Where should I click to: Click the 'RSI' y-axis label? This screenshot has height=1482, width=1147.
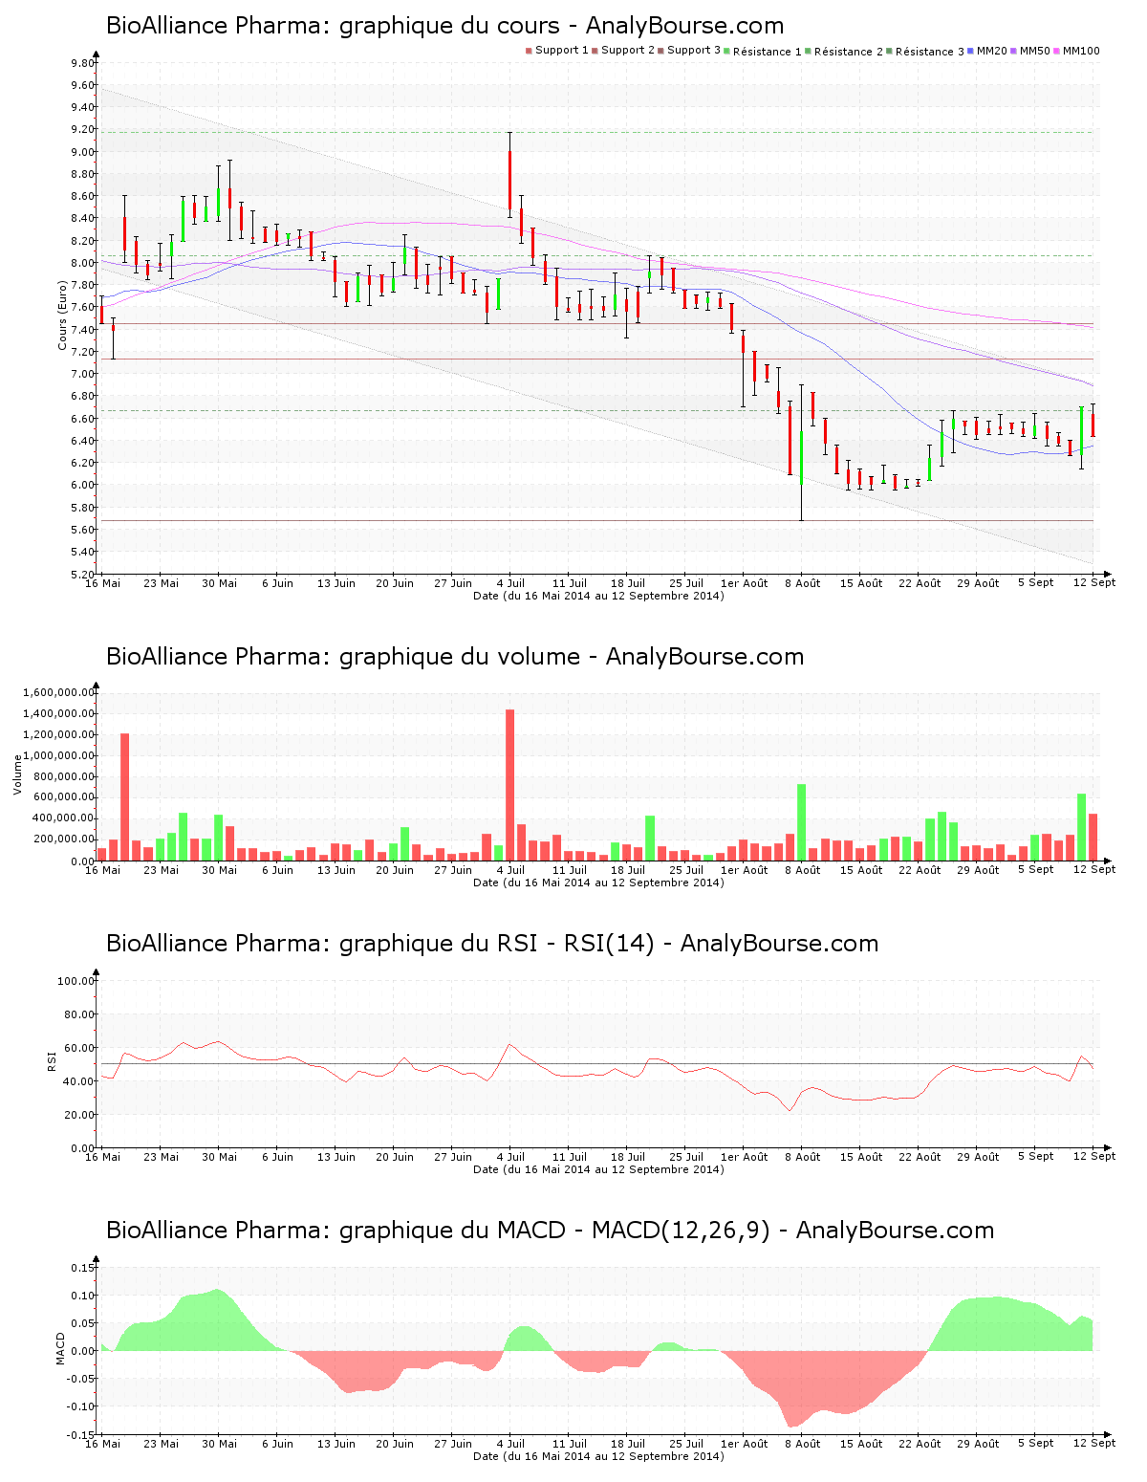(x=51, y=1061)
